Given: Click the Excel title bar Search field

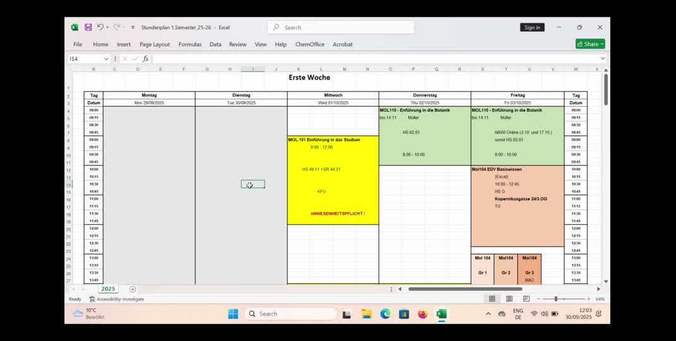Looking at the screenshot, I should [x=341, y=27].
